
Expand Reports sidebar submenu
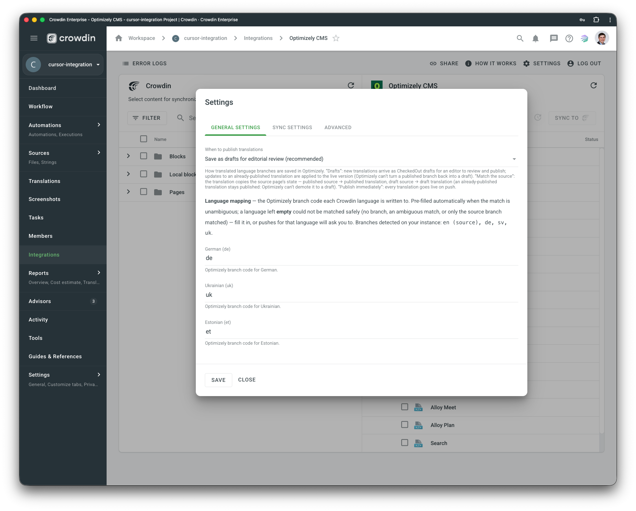[x=99, y=273]
